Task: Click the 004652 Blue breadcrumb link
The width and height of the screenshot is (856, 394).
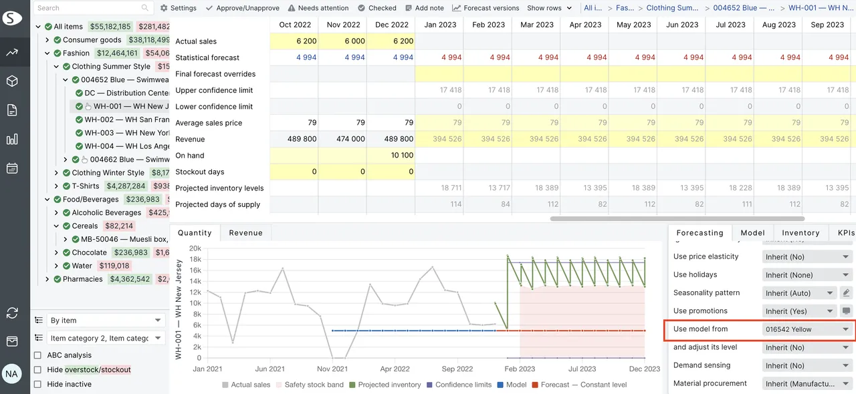Action: 744,8
